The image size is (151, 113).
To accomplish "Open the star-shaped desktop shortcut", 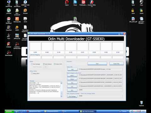I will (141, 11).
